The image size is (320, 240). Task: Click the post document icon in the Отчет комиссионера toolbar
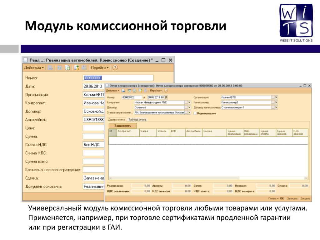pos(140,91)
